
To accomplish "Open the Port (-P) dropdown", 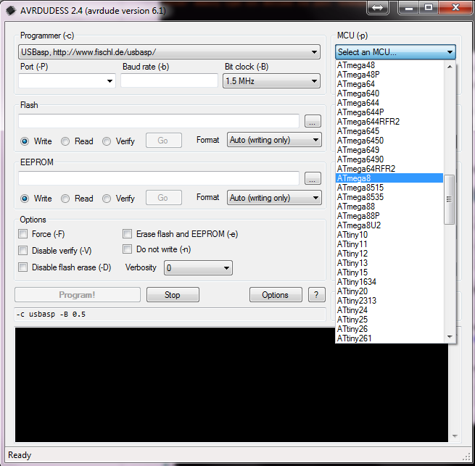I will point(67,81).
